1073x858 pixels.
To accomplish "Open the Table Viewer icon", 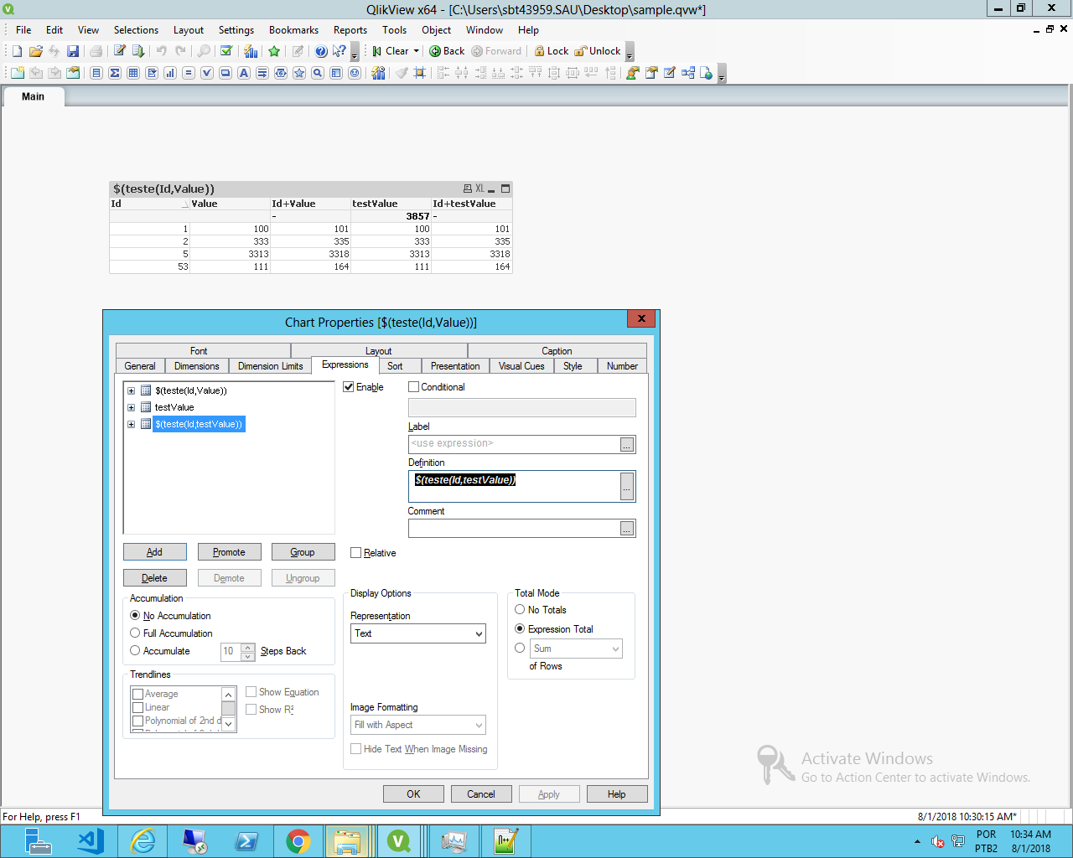I will 687,73.
